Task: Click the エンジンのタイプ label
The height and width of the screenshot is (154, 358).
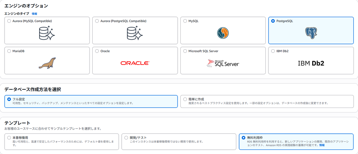Action: pyautogui.click(x=17, y=14)
